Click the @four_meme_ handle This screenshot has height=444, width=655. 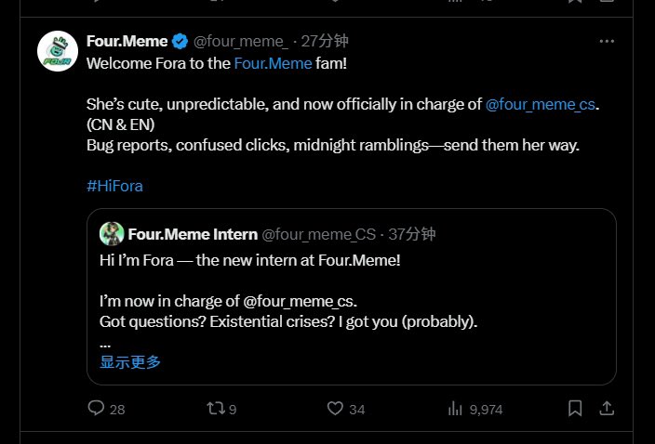pyautogui.click(x=240, y=42)
